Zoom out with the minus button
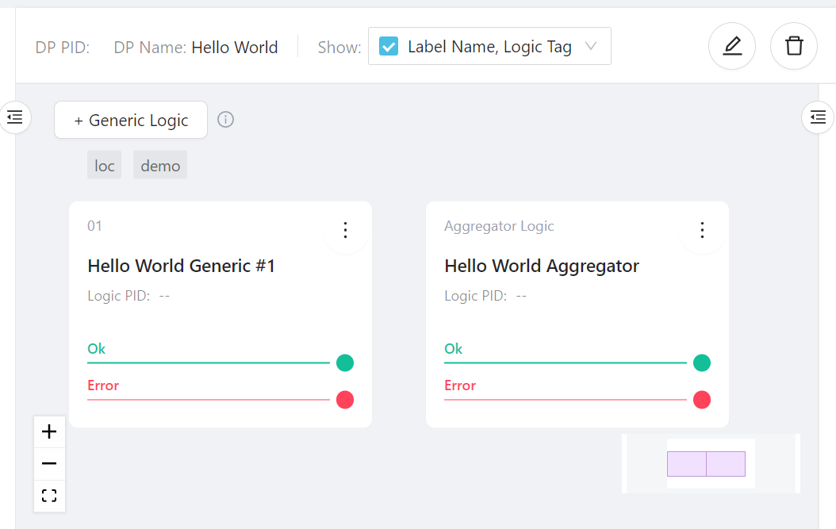The width and height of the screenshot is (836, 529). pos(49,463)
